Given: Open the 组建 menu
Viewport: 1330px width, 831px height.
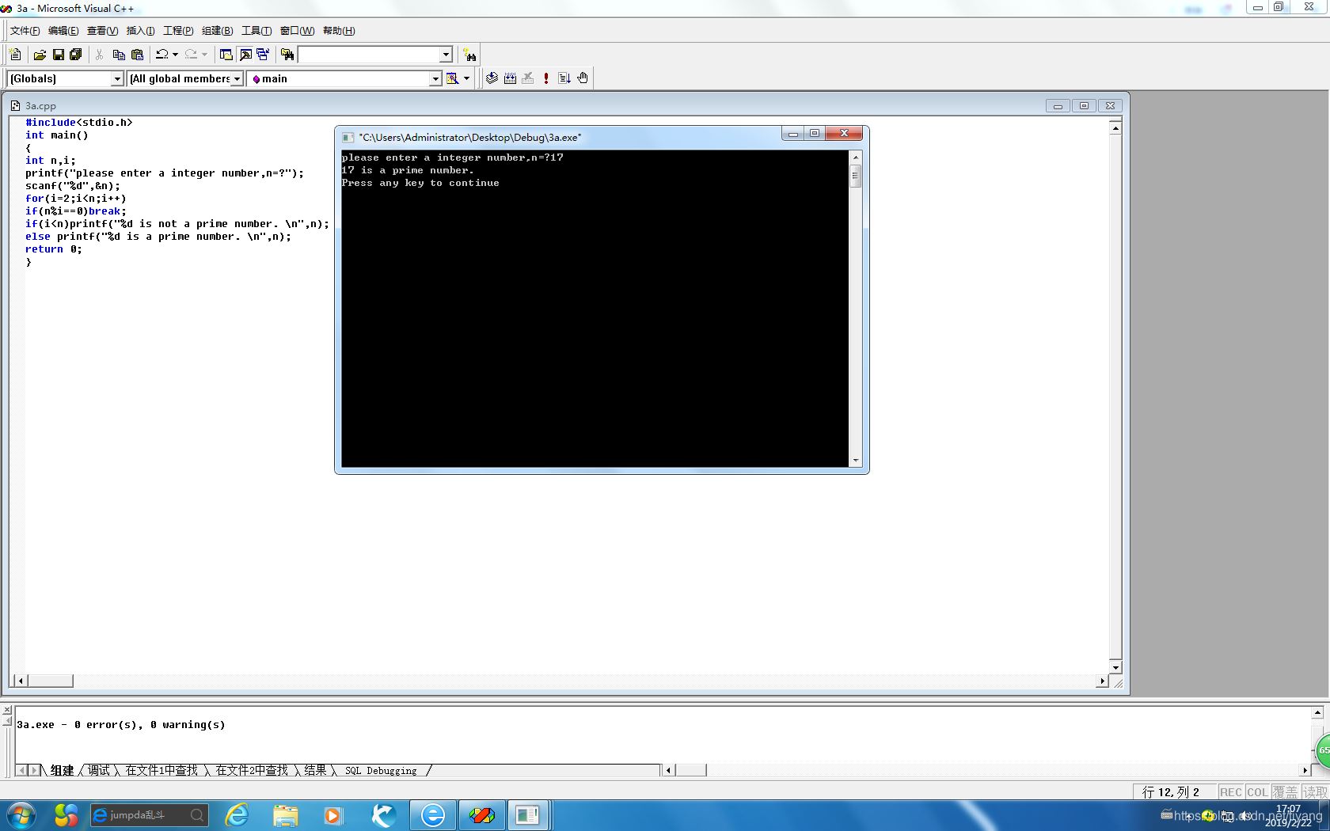Looking at the screenshot, I should 217,31.
